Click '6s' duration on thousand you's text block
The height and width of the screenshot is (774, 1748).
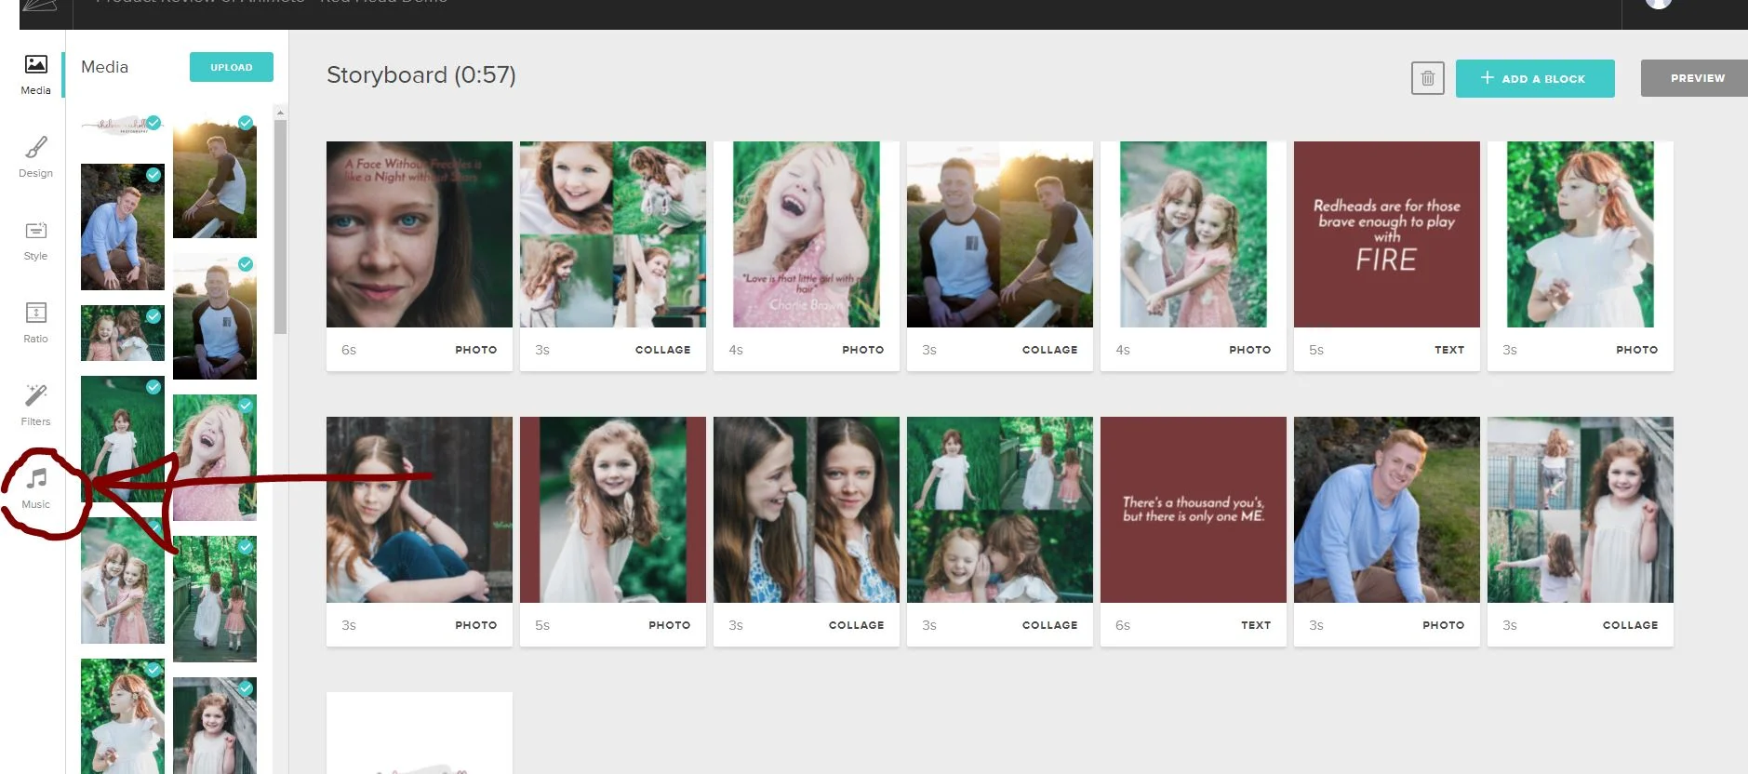[x=1123, y=625]
